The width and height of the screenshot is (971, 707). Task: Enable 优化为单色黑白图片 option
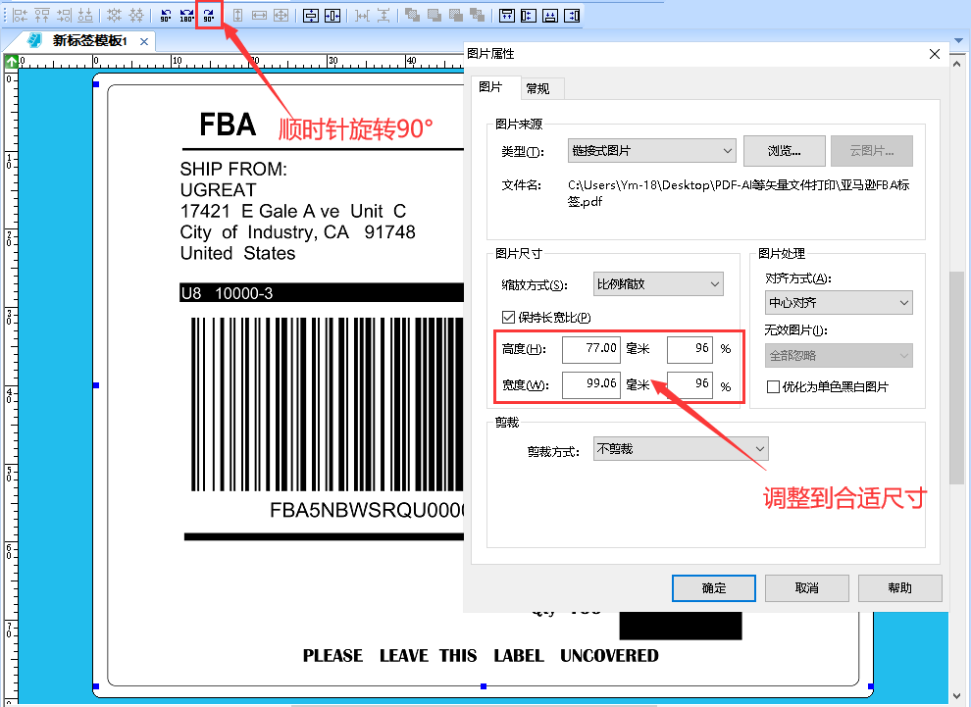click(x=774, y=386)
